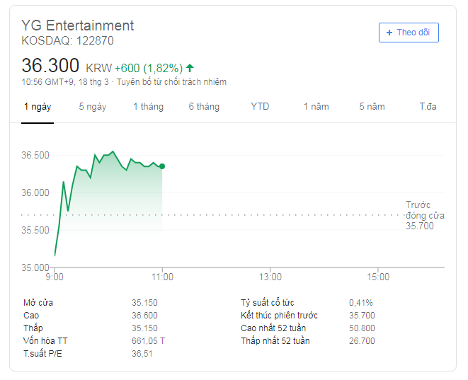
Task: Select the YTD tab
Action: click(x=260, y=107)
